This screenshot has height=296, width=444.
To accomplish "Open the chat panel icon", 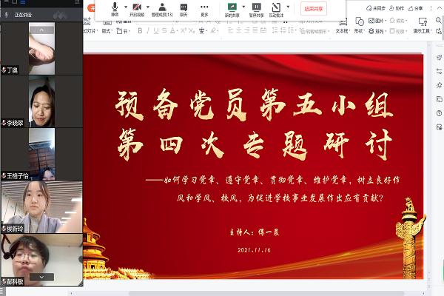I will (x=184, y=9).
